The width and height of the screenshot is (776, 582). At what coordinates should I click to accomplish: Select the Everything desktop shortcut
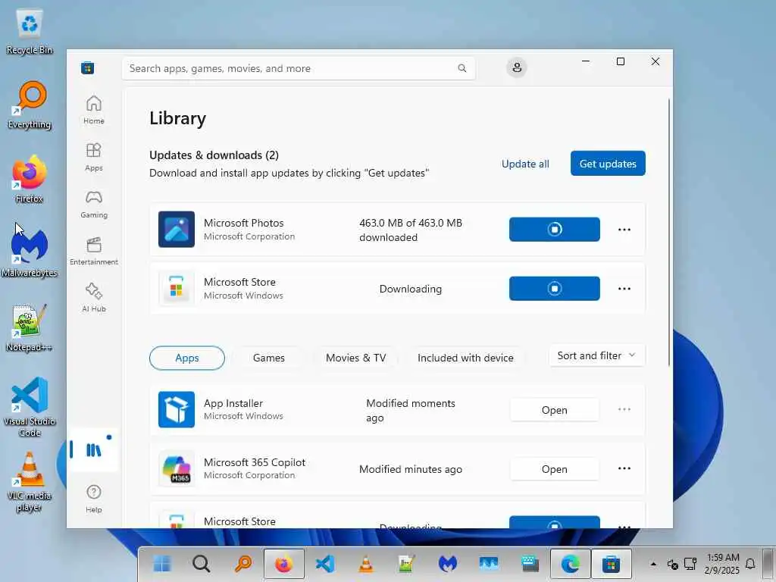[30, 105]
